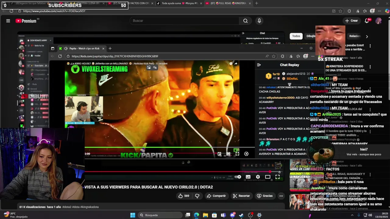This screenshot has height=219, width=390.
Task: Open Discord from the taskbar
Action: (232, 215)
